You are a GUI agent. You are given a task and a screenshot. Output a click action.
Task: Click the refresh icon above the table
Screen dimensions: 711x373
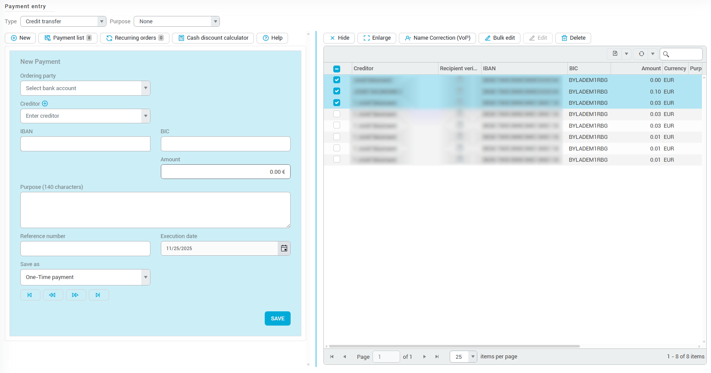click(x=641, y=54)
